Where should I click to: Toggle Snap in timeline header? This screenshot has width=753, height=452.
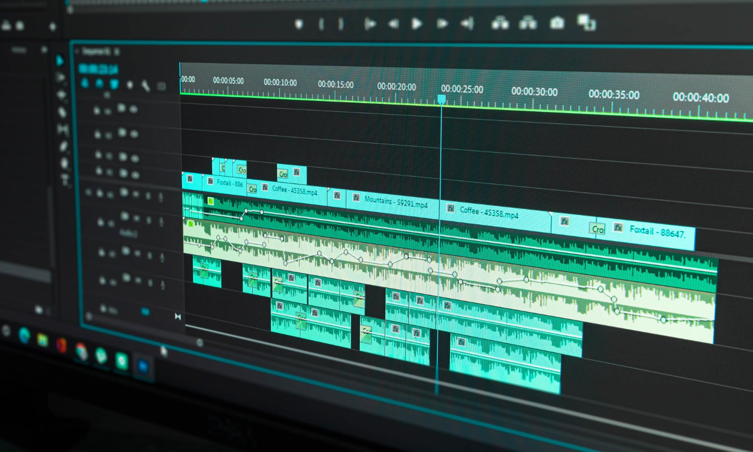[99, 84]
